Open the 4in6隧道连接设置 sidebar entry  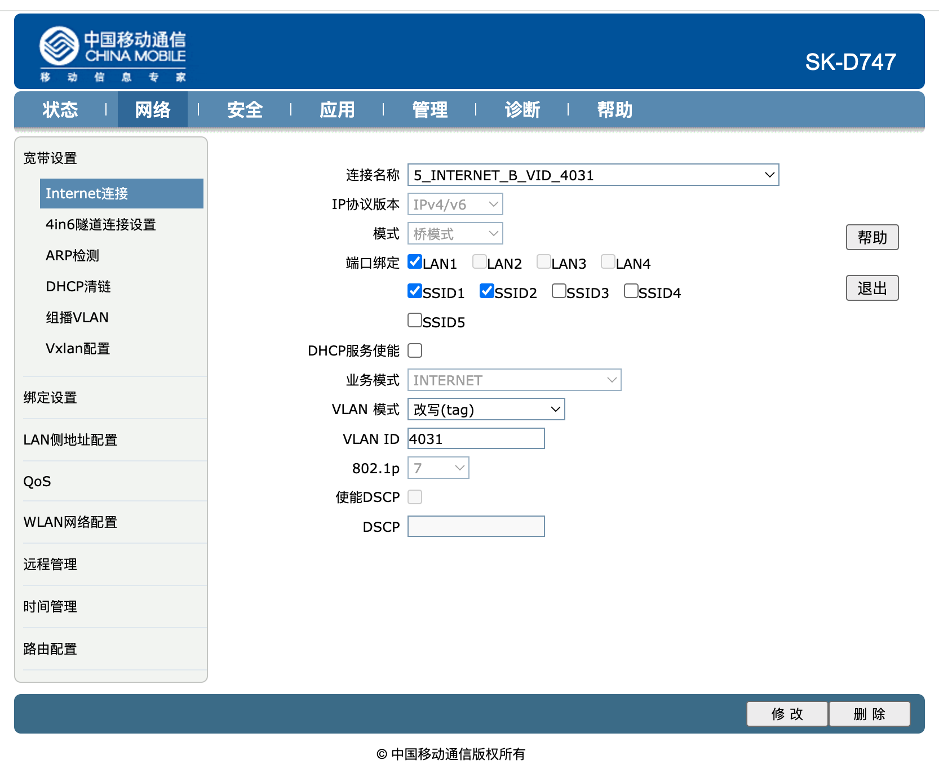(100, 224)
